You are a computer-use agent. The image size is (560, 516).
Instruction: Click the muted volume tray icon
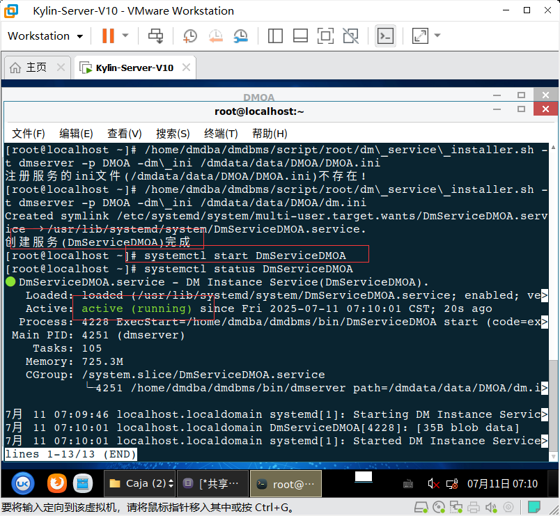[433, 484]
